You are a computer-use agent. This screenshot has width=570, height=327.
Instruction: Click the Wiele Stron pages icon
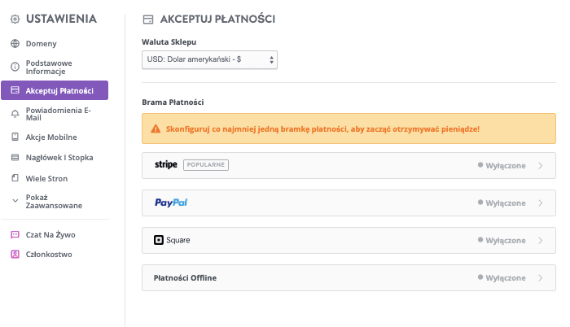click(x=15, y=178)
